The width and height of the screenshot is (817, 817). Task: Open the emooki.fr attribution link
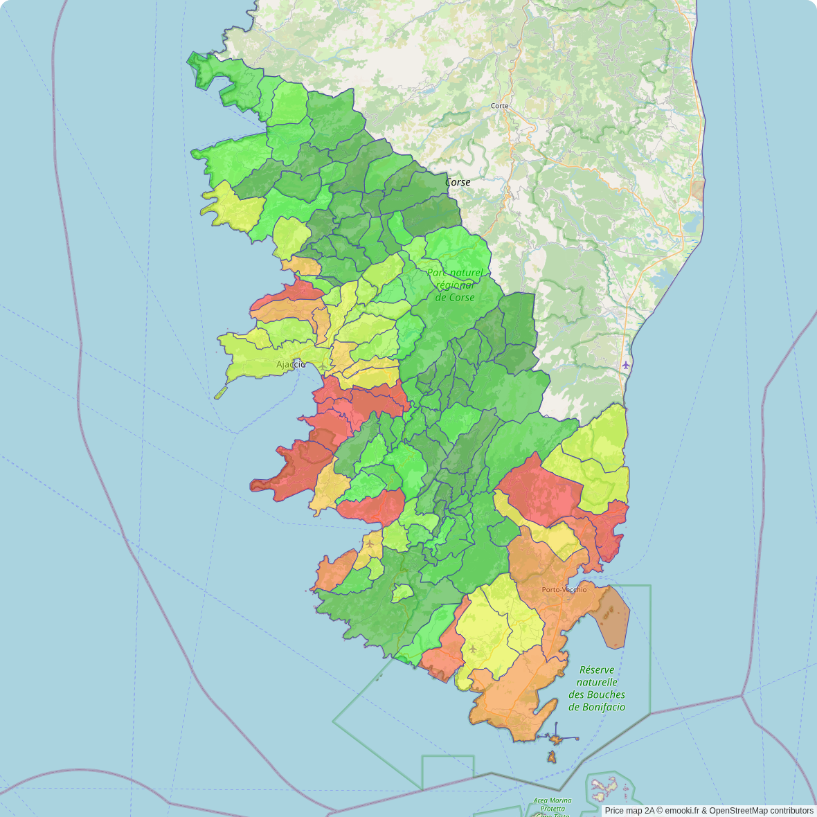click(683, 811)
